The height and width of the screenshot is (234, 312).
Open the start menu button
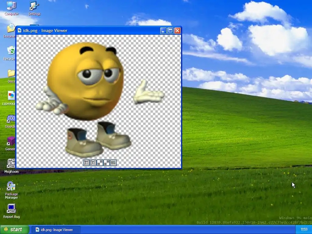click(x=14, y=230)
